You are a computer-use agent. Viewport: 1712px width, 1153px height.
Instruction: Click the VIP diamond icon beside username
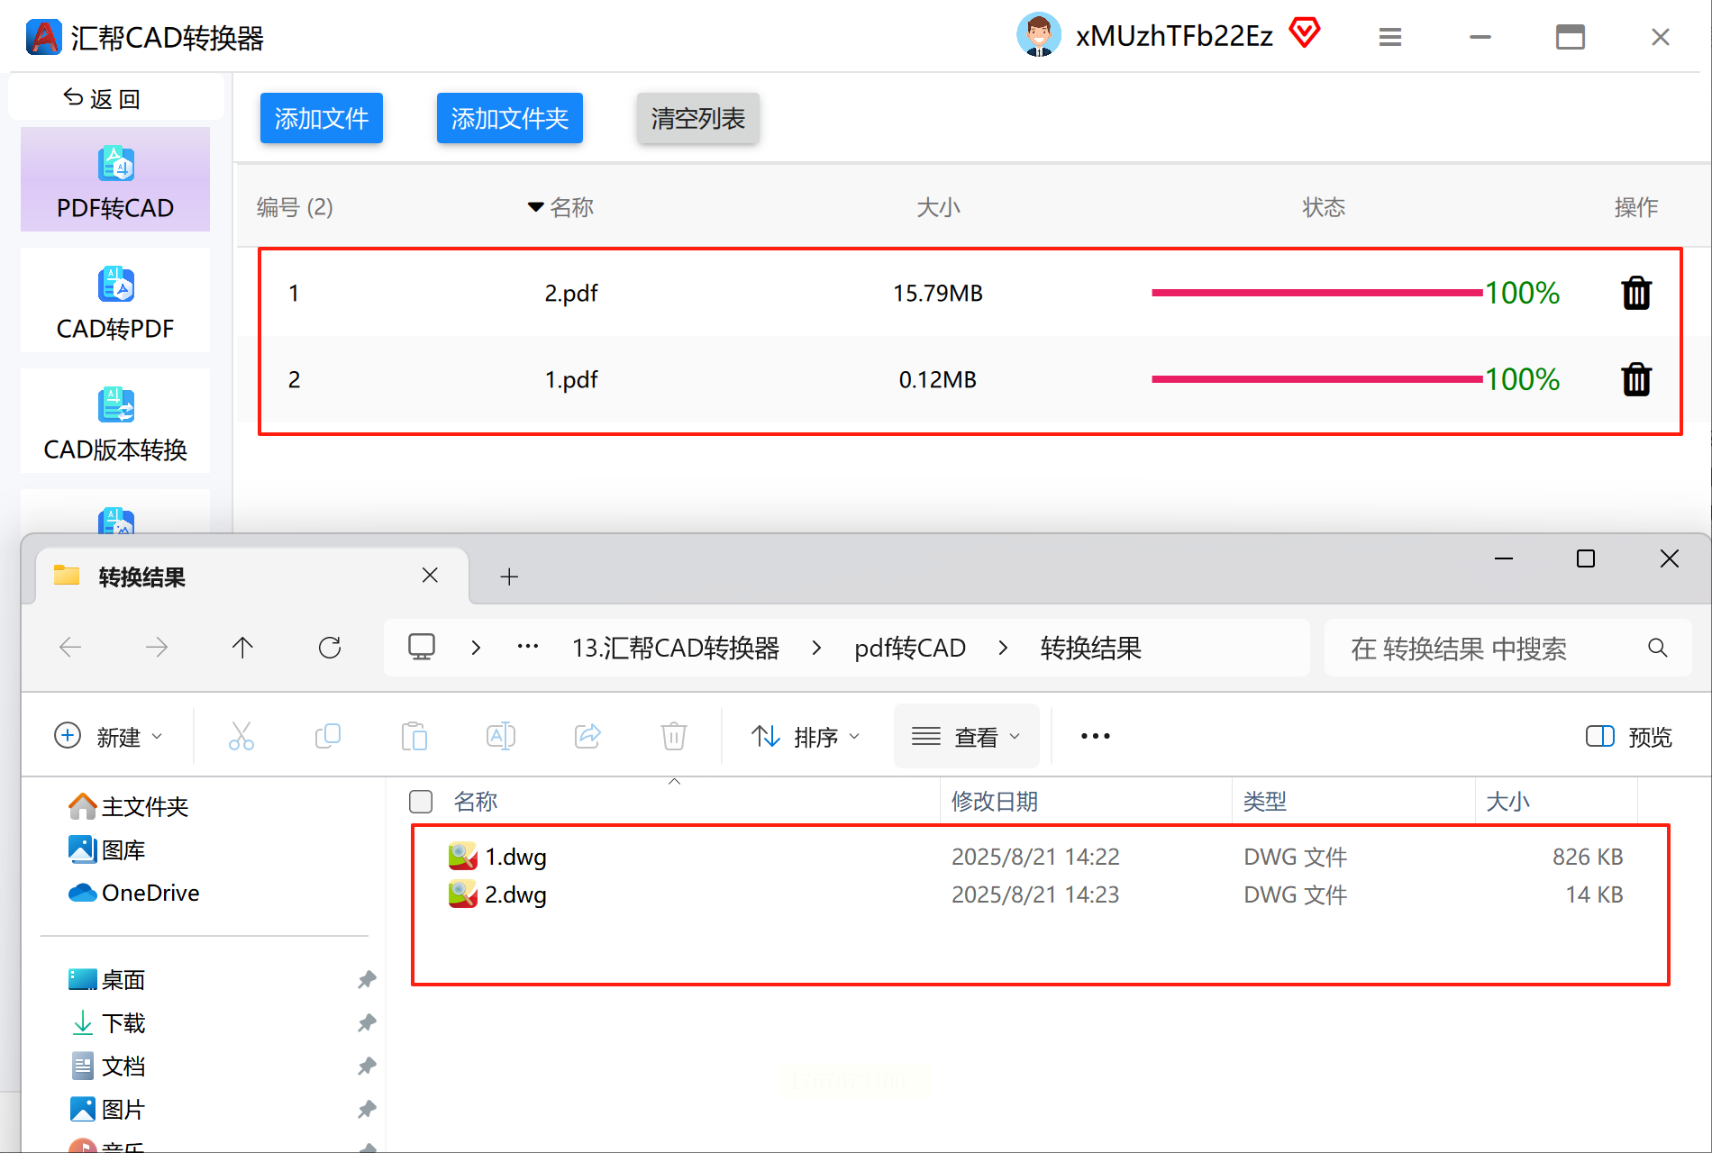click(x=1304, y=33)
